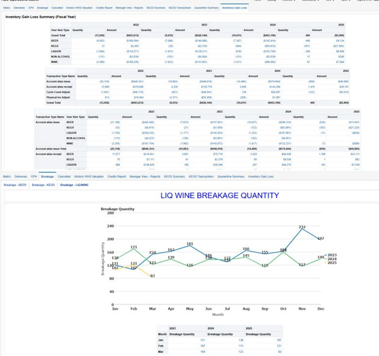Click Account alias receipt 2022 amount $379,849
This screenshot has width=379, height=356.
138,87
